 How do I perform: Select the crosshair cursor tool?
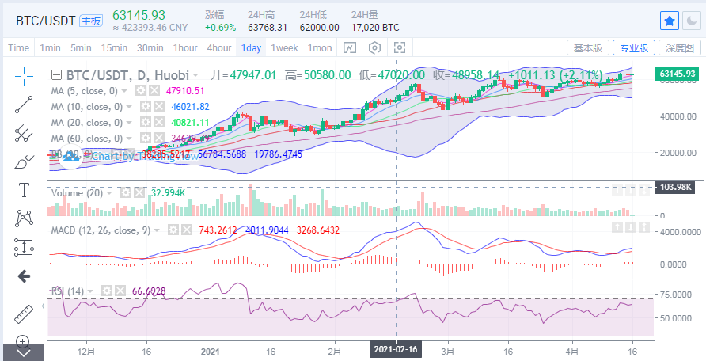[23, 76]
